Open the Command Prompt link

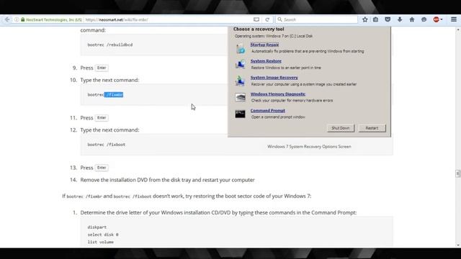click(267, 110)
